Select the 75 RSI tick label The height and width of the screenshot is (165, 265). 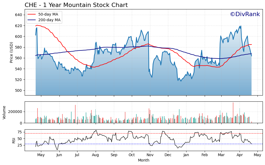tap(20, 132)
